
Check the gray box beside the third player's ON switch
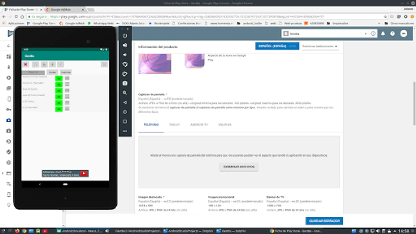67,90
